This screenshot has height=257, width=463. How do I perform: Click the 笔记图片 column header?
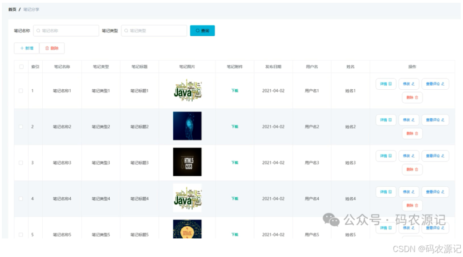click(187, 67)
